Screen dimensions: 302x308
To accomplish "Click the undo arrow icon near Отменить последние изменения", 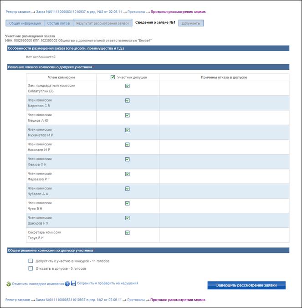I will coord(9,284).
